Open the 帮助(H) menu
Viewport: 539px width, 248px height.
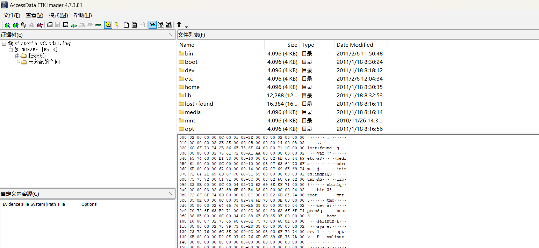pos(82,15)
